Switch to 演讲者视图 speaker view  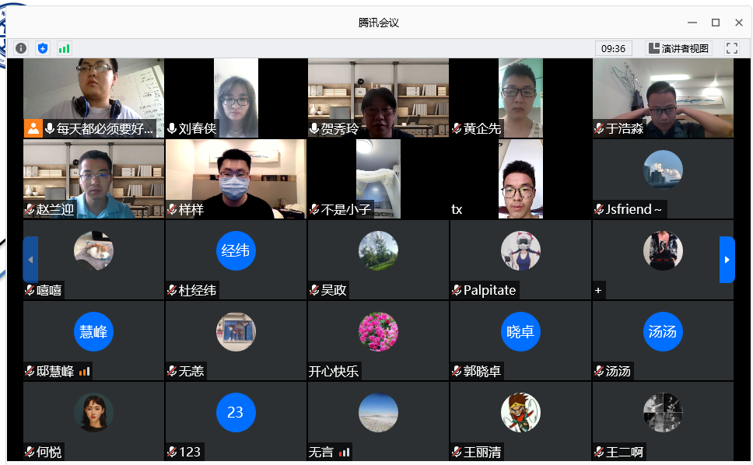click(x=678, y=48)
